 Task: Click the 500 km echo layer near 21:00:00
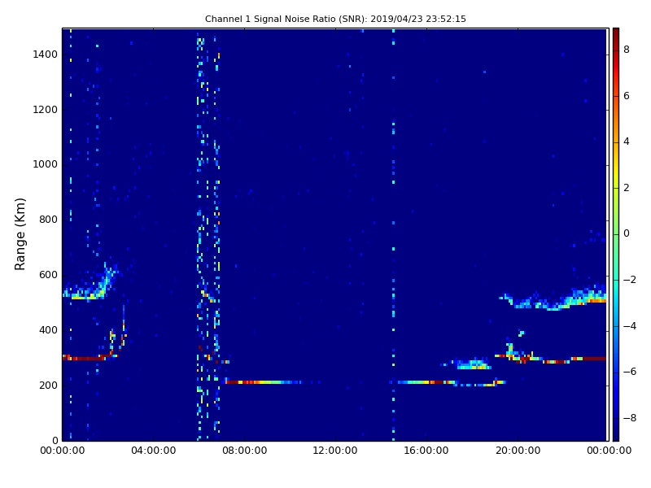(554, 299)
